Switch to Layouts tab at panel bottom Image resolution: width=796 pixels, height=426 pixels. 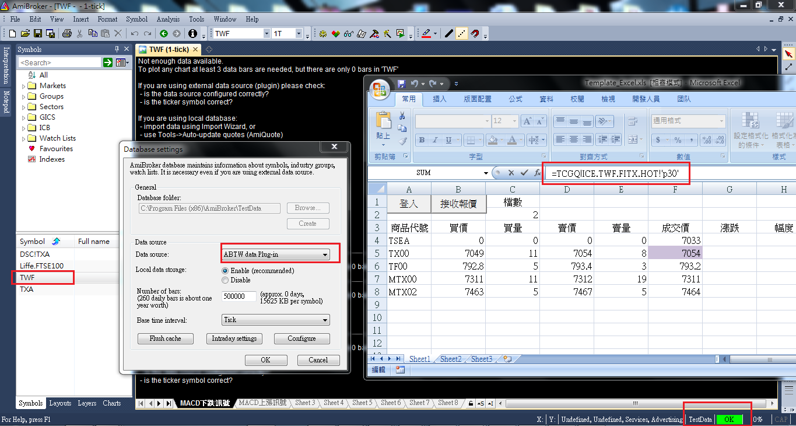click(60, 403)
